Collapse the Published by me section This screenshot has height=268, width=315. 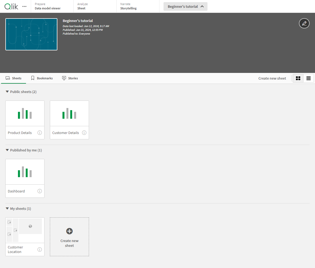7,150
